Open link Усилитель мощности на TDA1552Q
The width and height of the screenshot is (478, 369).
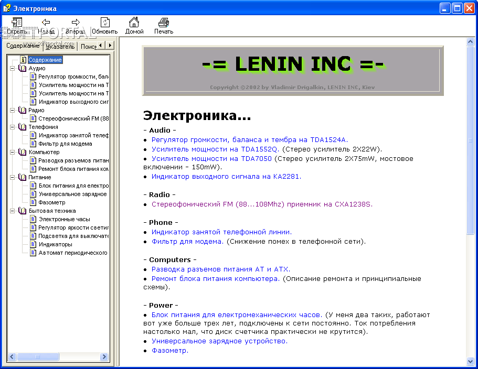215,149
